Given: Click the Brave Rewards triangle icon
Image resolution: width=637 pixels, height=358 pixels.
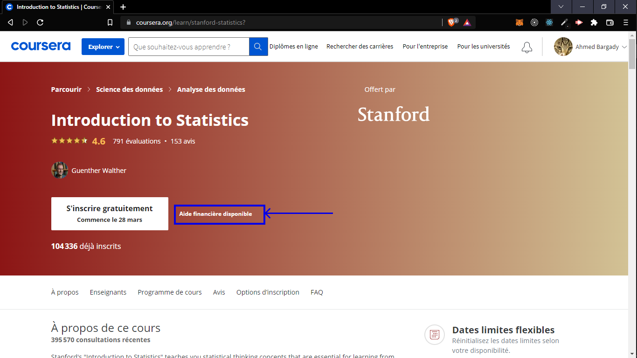Looking at the screenshot, I should pyautogui.click(x=467, y=22).
